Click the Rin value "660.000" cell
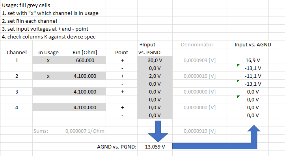 pos(85,61)
